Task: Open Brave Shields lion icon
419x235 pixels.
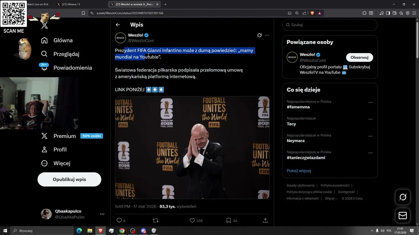Action: pos(312,13)
